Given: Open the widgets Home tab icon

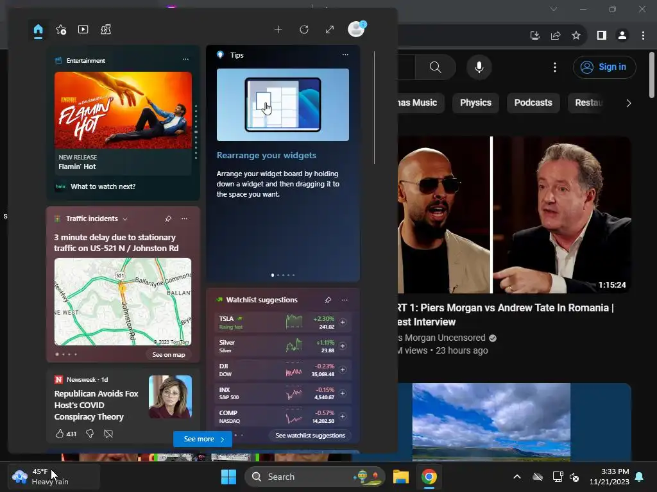Looking at the screenshot, I should pos(38,29).
